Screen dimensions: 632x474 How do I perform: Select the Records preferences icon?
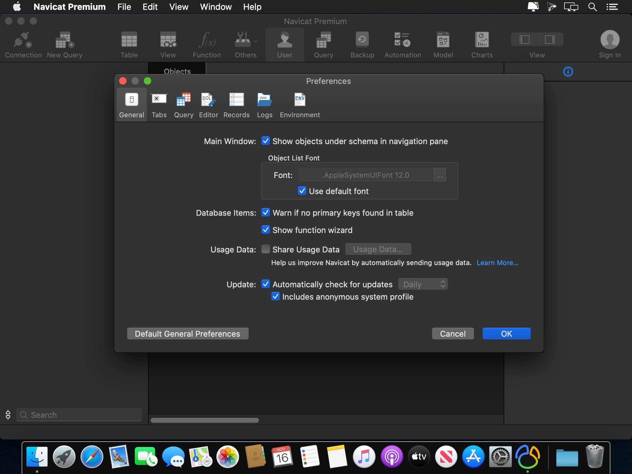(236, 100)
